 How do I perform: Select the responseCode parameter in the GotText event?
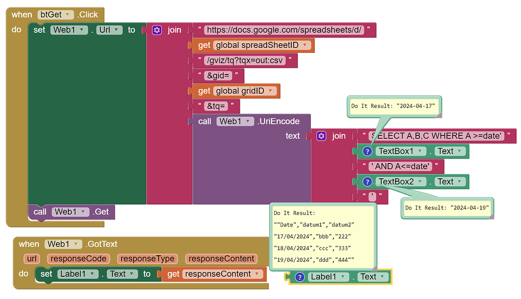pyautogui.click(x=78, y=259)
